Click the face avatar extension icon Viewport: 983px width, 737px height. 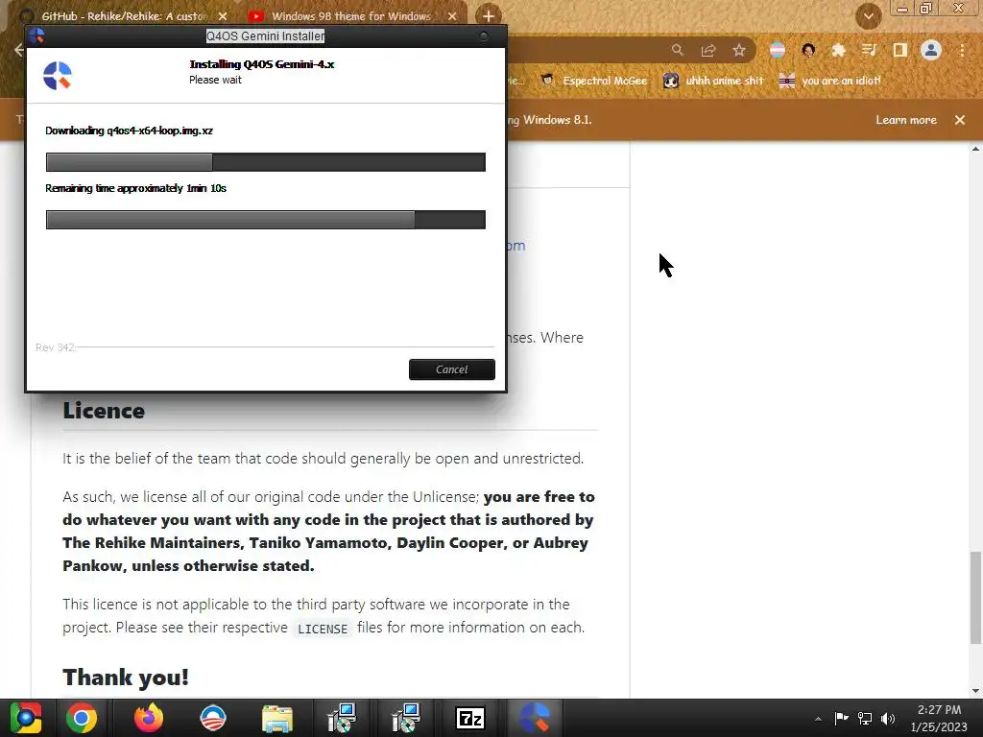(808, 50)
